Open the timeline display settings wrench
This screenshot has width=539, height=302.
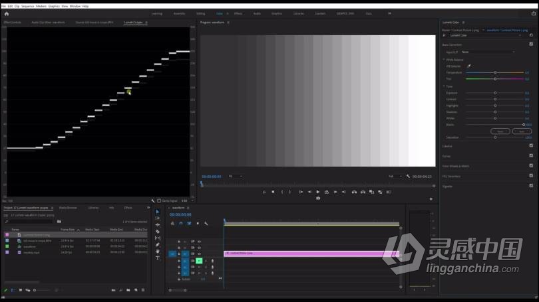206,224
